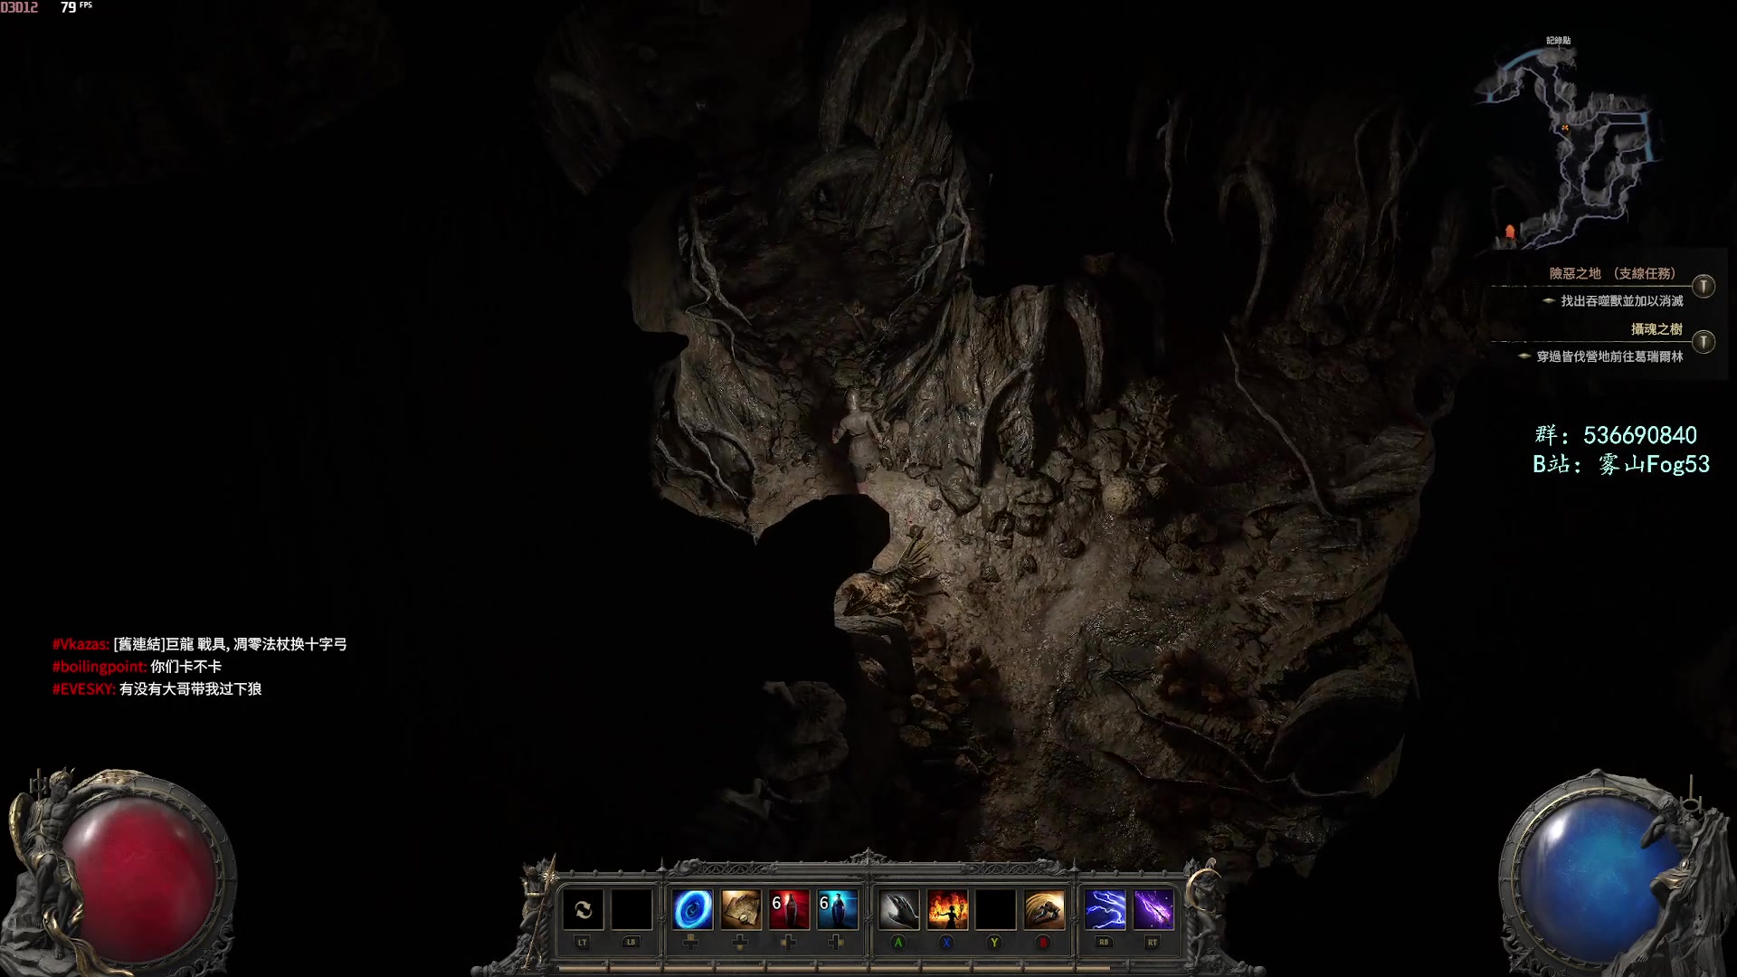Screen dimensions: 1737x977
Task: Click player name #Vkazas in chat
Action: 81,644
